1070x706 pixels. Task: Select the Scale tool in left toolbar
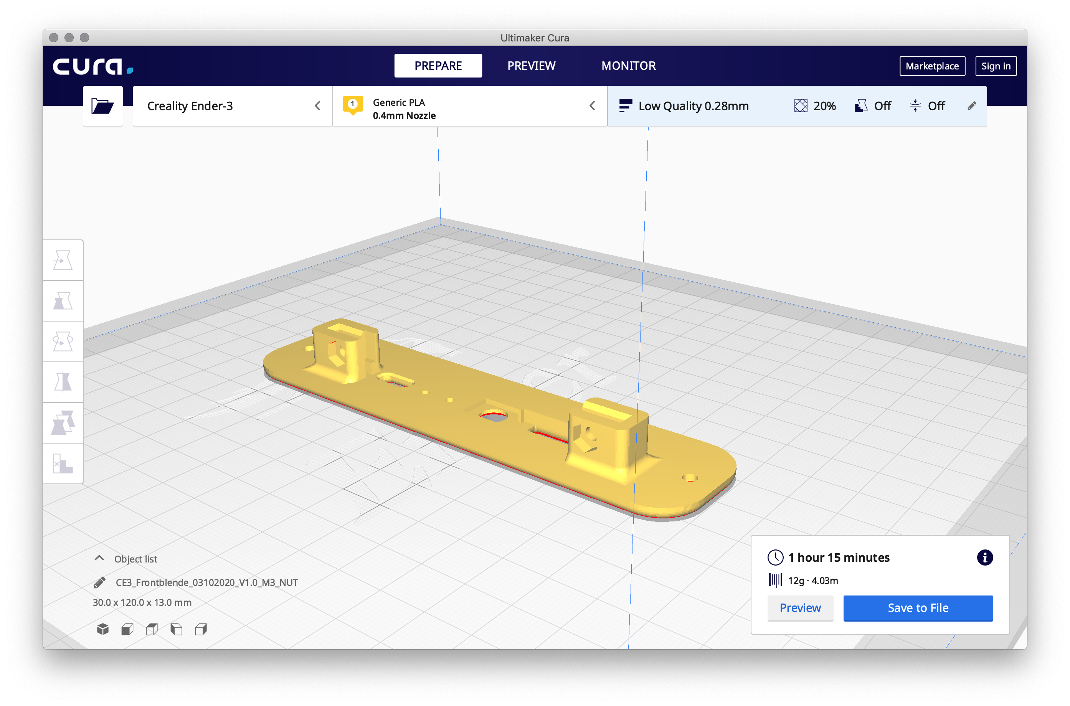pos(63,301)
